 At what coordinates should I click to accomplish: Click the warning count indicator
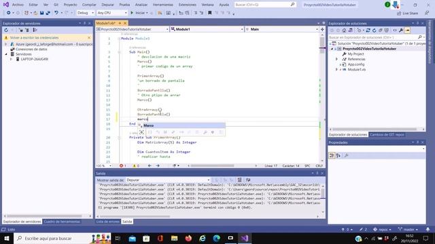pyautogui.click(x=136, y=165)
